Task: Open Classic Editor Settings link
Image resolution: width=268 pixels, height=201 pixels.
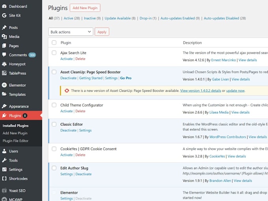Action: (85, 130)
